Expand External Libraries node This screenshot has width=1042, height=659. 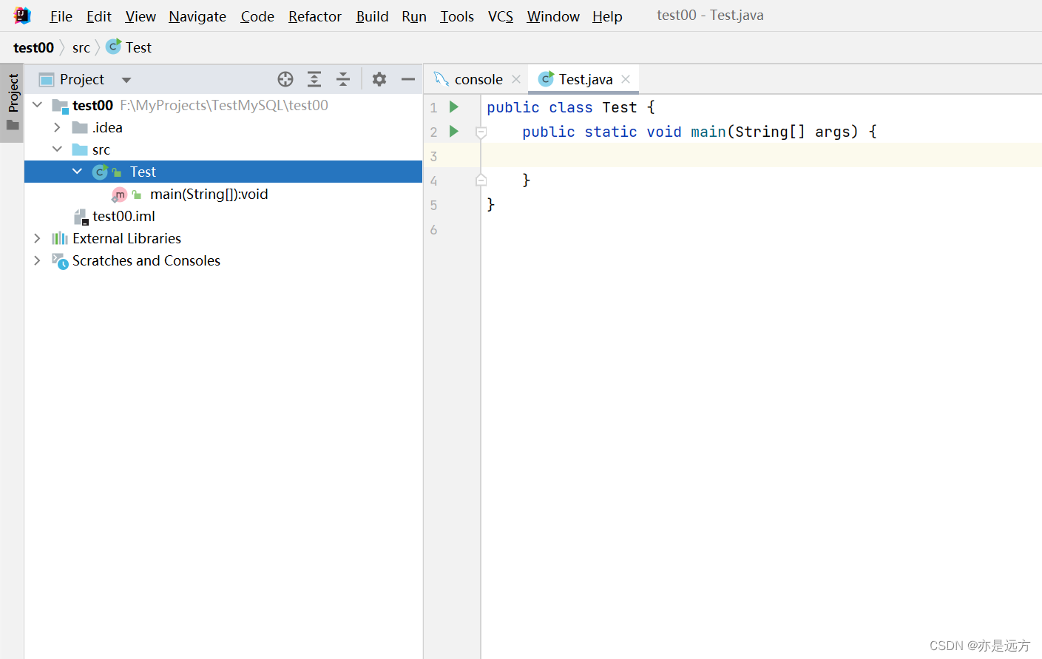tap(37, 238)
